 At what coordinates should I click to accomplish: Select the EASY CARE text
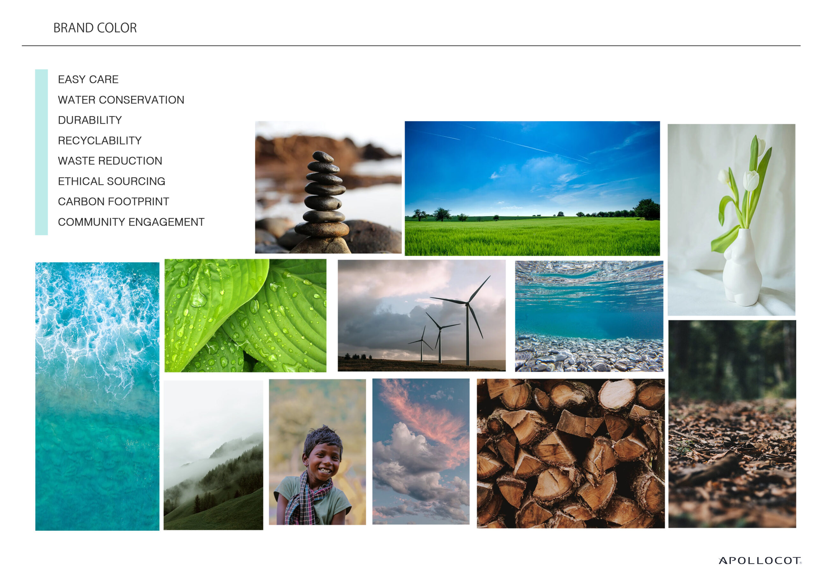point(88,79)
